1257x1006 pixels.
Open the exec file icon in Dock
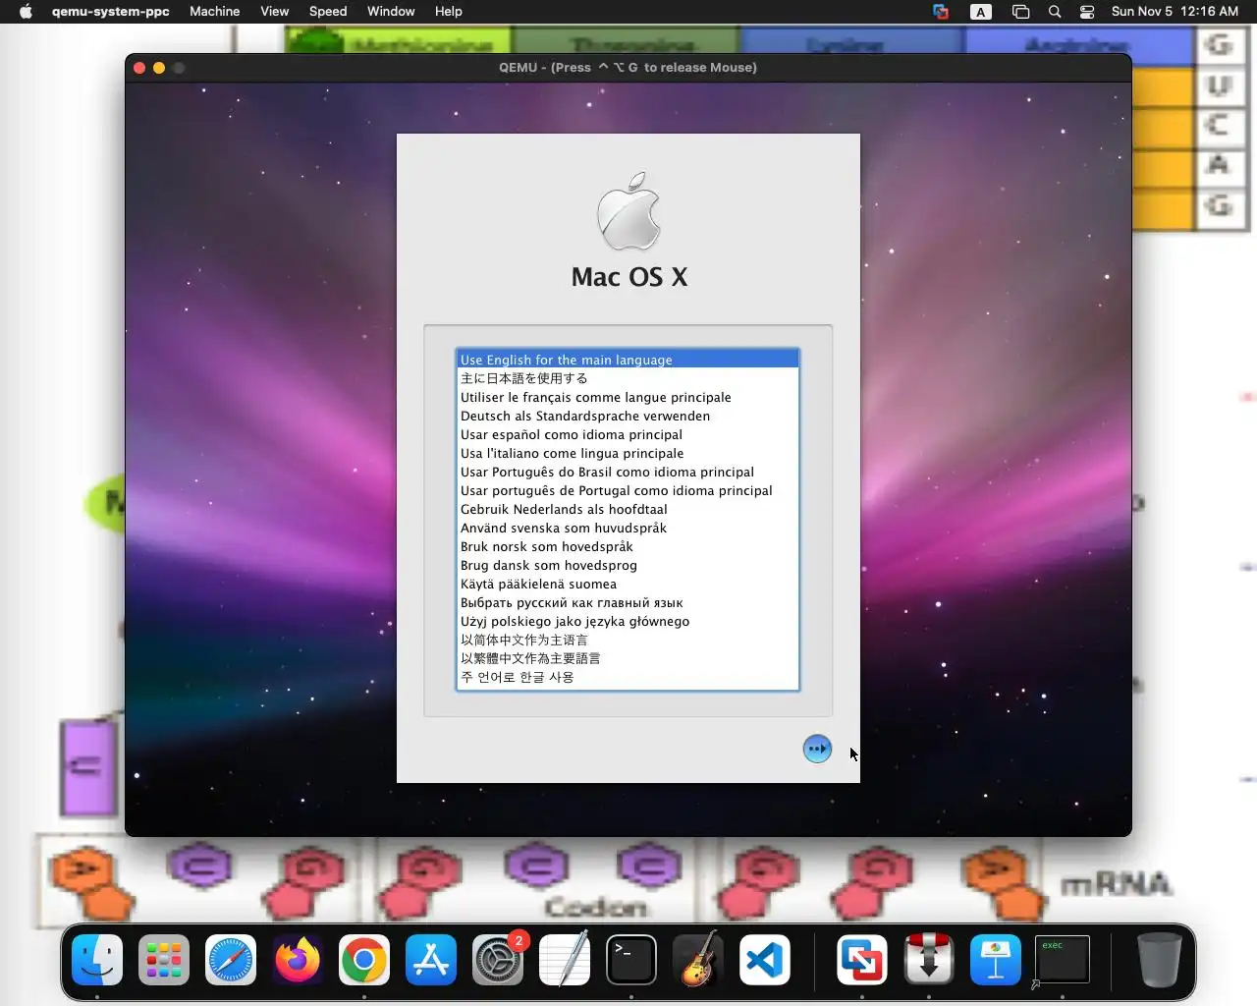(x=1063, y=959)
